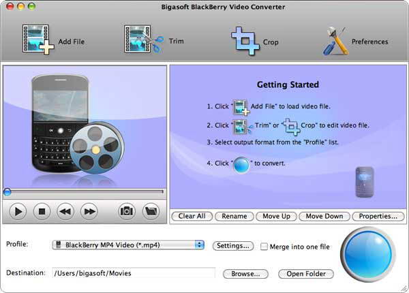Viewport: 409px width, 293px height.
Task: Click the Rename button
Action: [x=234, y=216]
